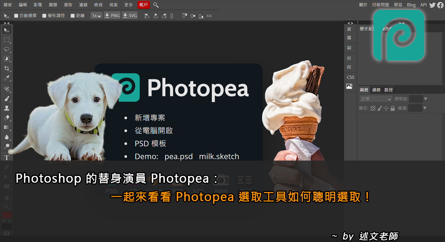Lock all padlock icon
This screenshot has height=242, width=445.
[x=392, y=108]
